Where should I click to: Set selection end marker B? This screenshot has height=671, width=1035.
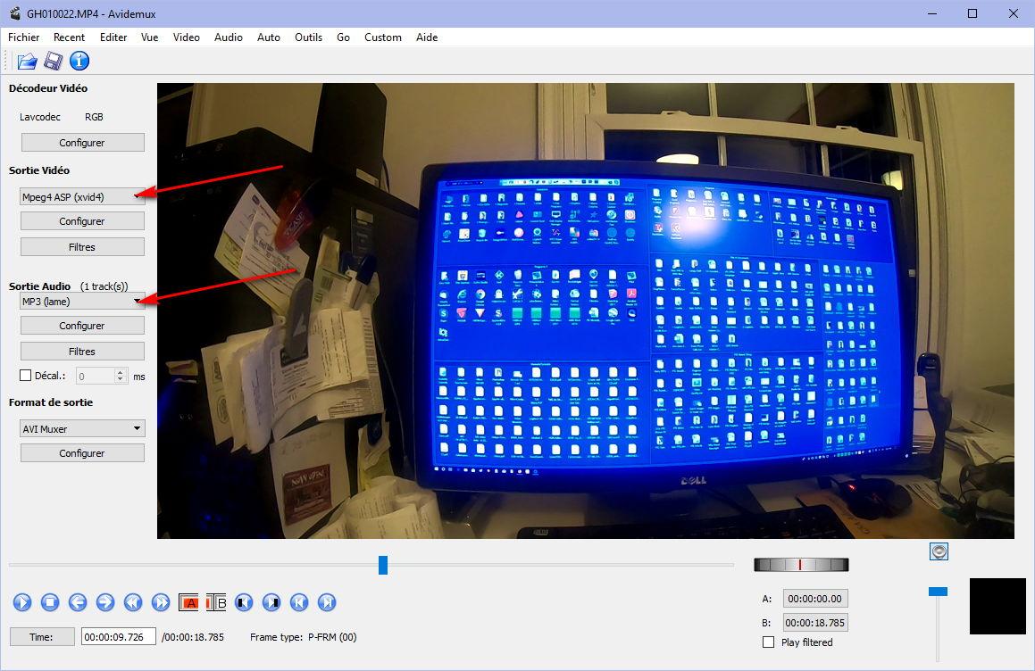click(216, 602)
